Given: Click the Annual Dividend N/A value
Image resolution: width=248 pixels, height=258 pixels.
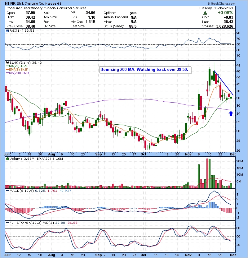Looking at the screenshot, I should (134, 17).
